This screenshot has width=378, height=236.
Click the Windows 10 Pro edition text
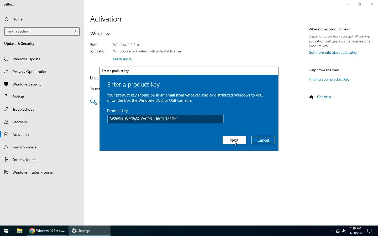tap(126, 45)
